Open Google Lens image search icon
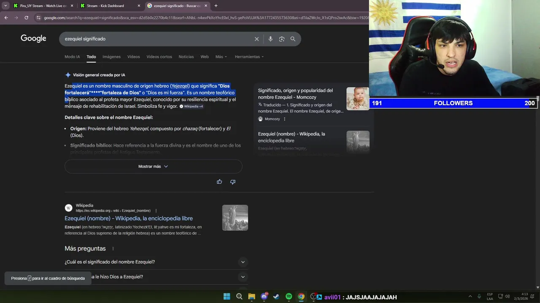Image resolution: width=540 pixels, height=303 pixels. tap(281, 39)
